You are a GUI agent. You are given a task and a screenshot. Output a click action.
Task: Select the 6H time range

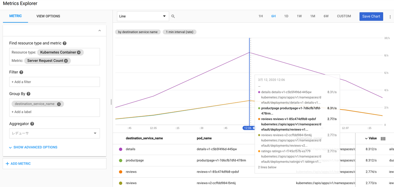[274, 16]
